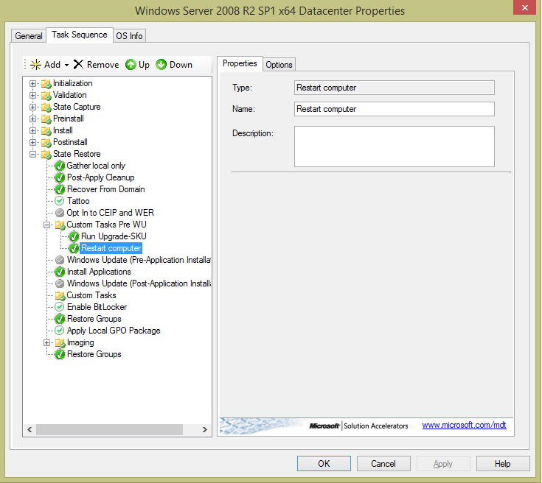Click the green Up arrow icon
Viewport: 542px width, 483px height.
[x=131, y=65]
